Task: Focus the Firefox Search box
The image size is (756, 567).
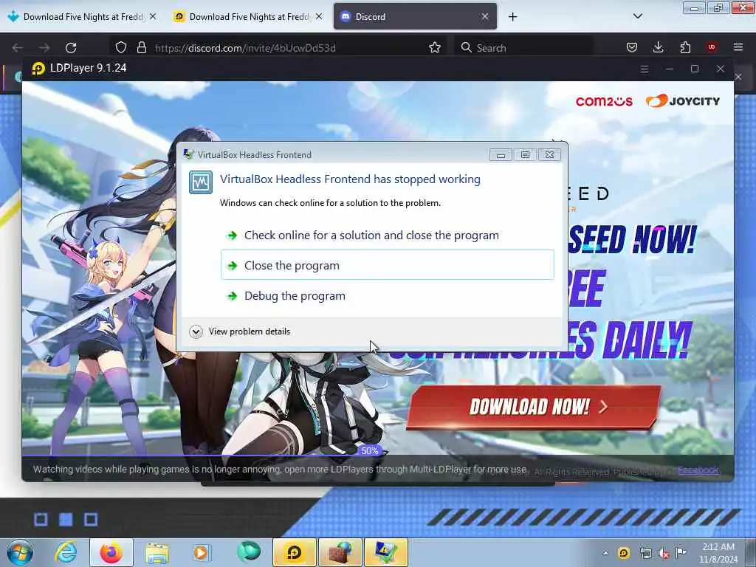Action: pos(523,48)
